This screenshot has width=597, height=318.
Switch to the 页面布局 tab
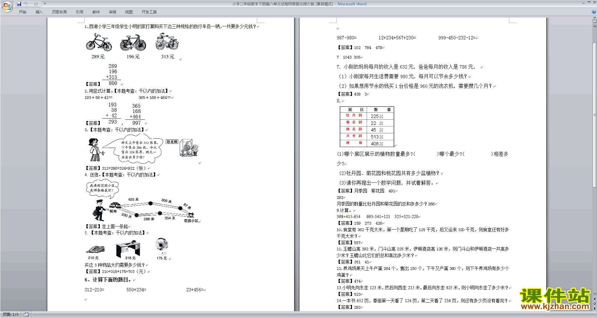tap(59, 12)
